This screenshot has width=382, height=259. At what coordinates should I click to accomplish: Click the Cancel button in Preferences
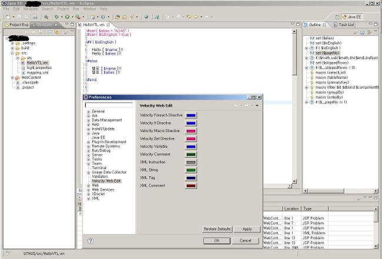pos(245,241)
